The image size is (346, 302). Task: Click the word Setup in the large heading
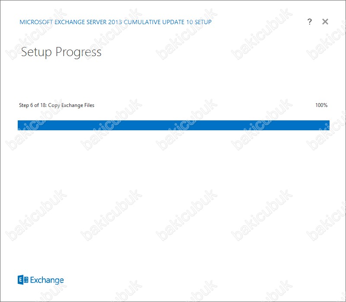(36, 52)
